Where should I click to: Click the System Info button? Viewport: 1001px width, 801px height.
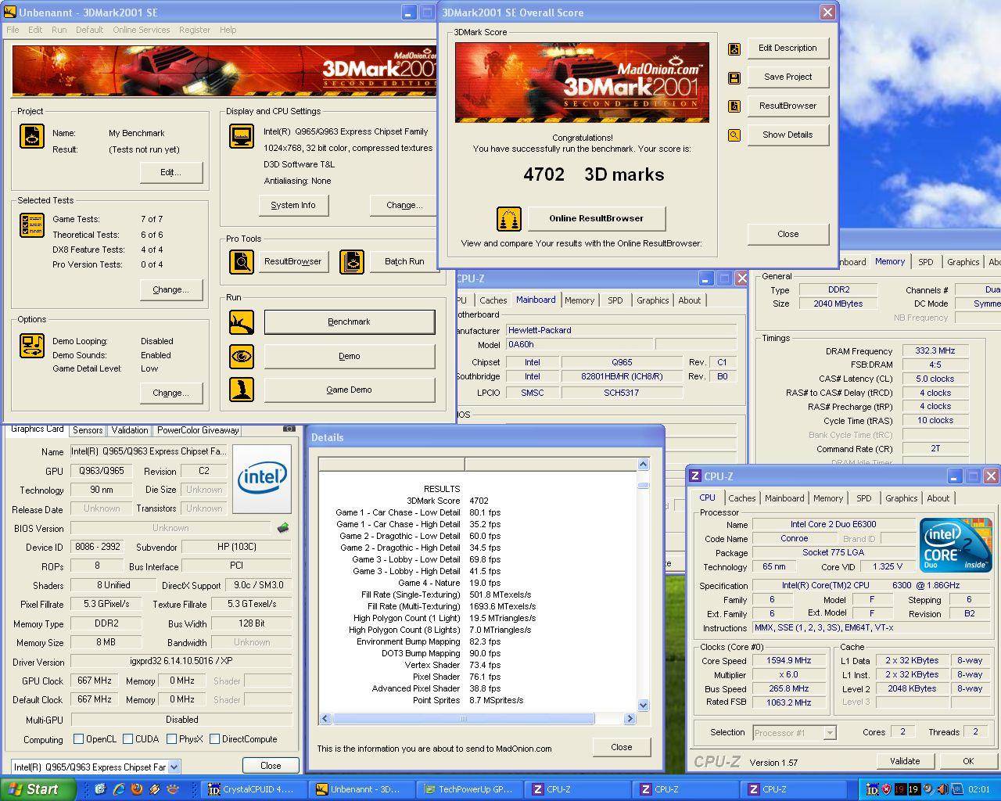(x=293, y=205)
